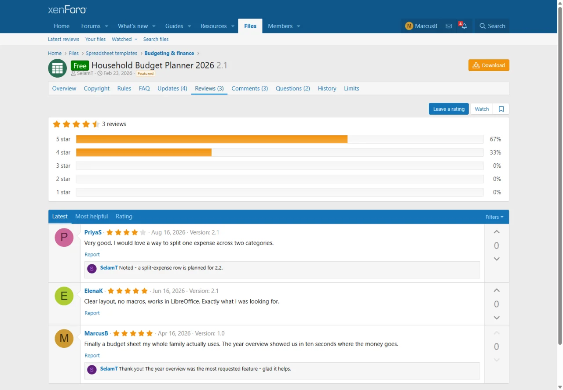Open PriyaS's avatar
Image resolution: width=563 pixels, height=390 pixels.
coord(64,238)
